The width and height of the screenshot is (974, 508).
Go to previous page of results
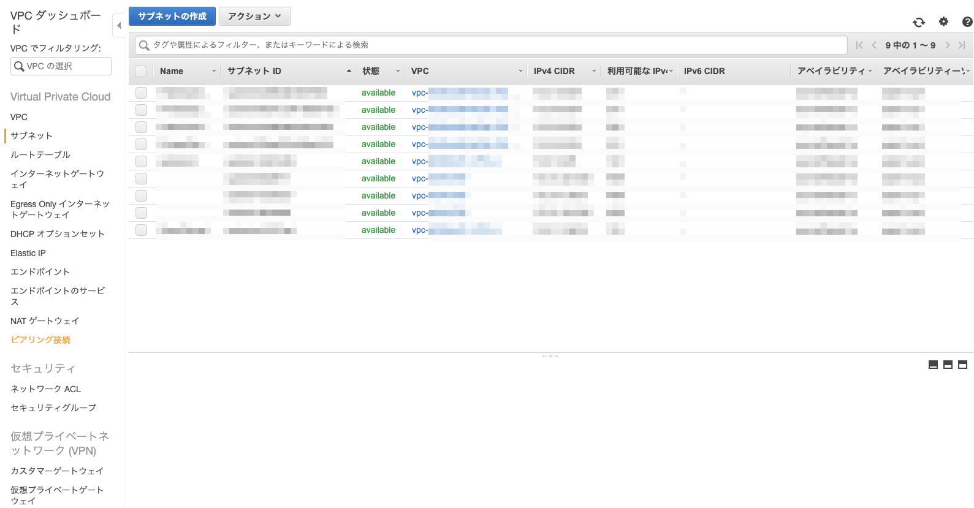(x=874, y=45)
